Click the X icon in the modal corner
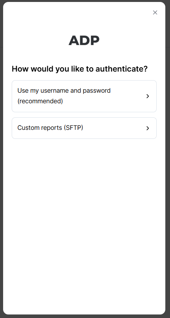The width and height of the screenshot is (170, 318). [x=155, y=13]
